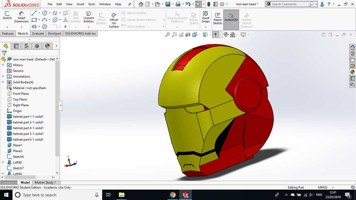Open the Quick Snaps dropdown arrow
Viewport: 356px width, 200px height.
206,27
